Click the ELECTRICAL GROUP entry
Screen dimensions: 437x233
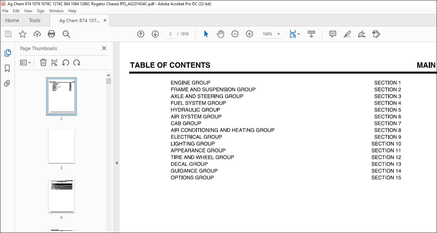tap(196, 137)
